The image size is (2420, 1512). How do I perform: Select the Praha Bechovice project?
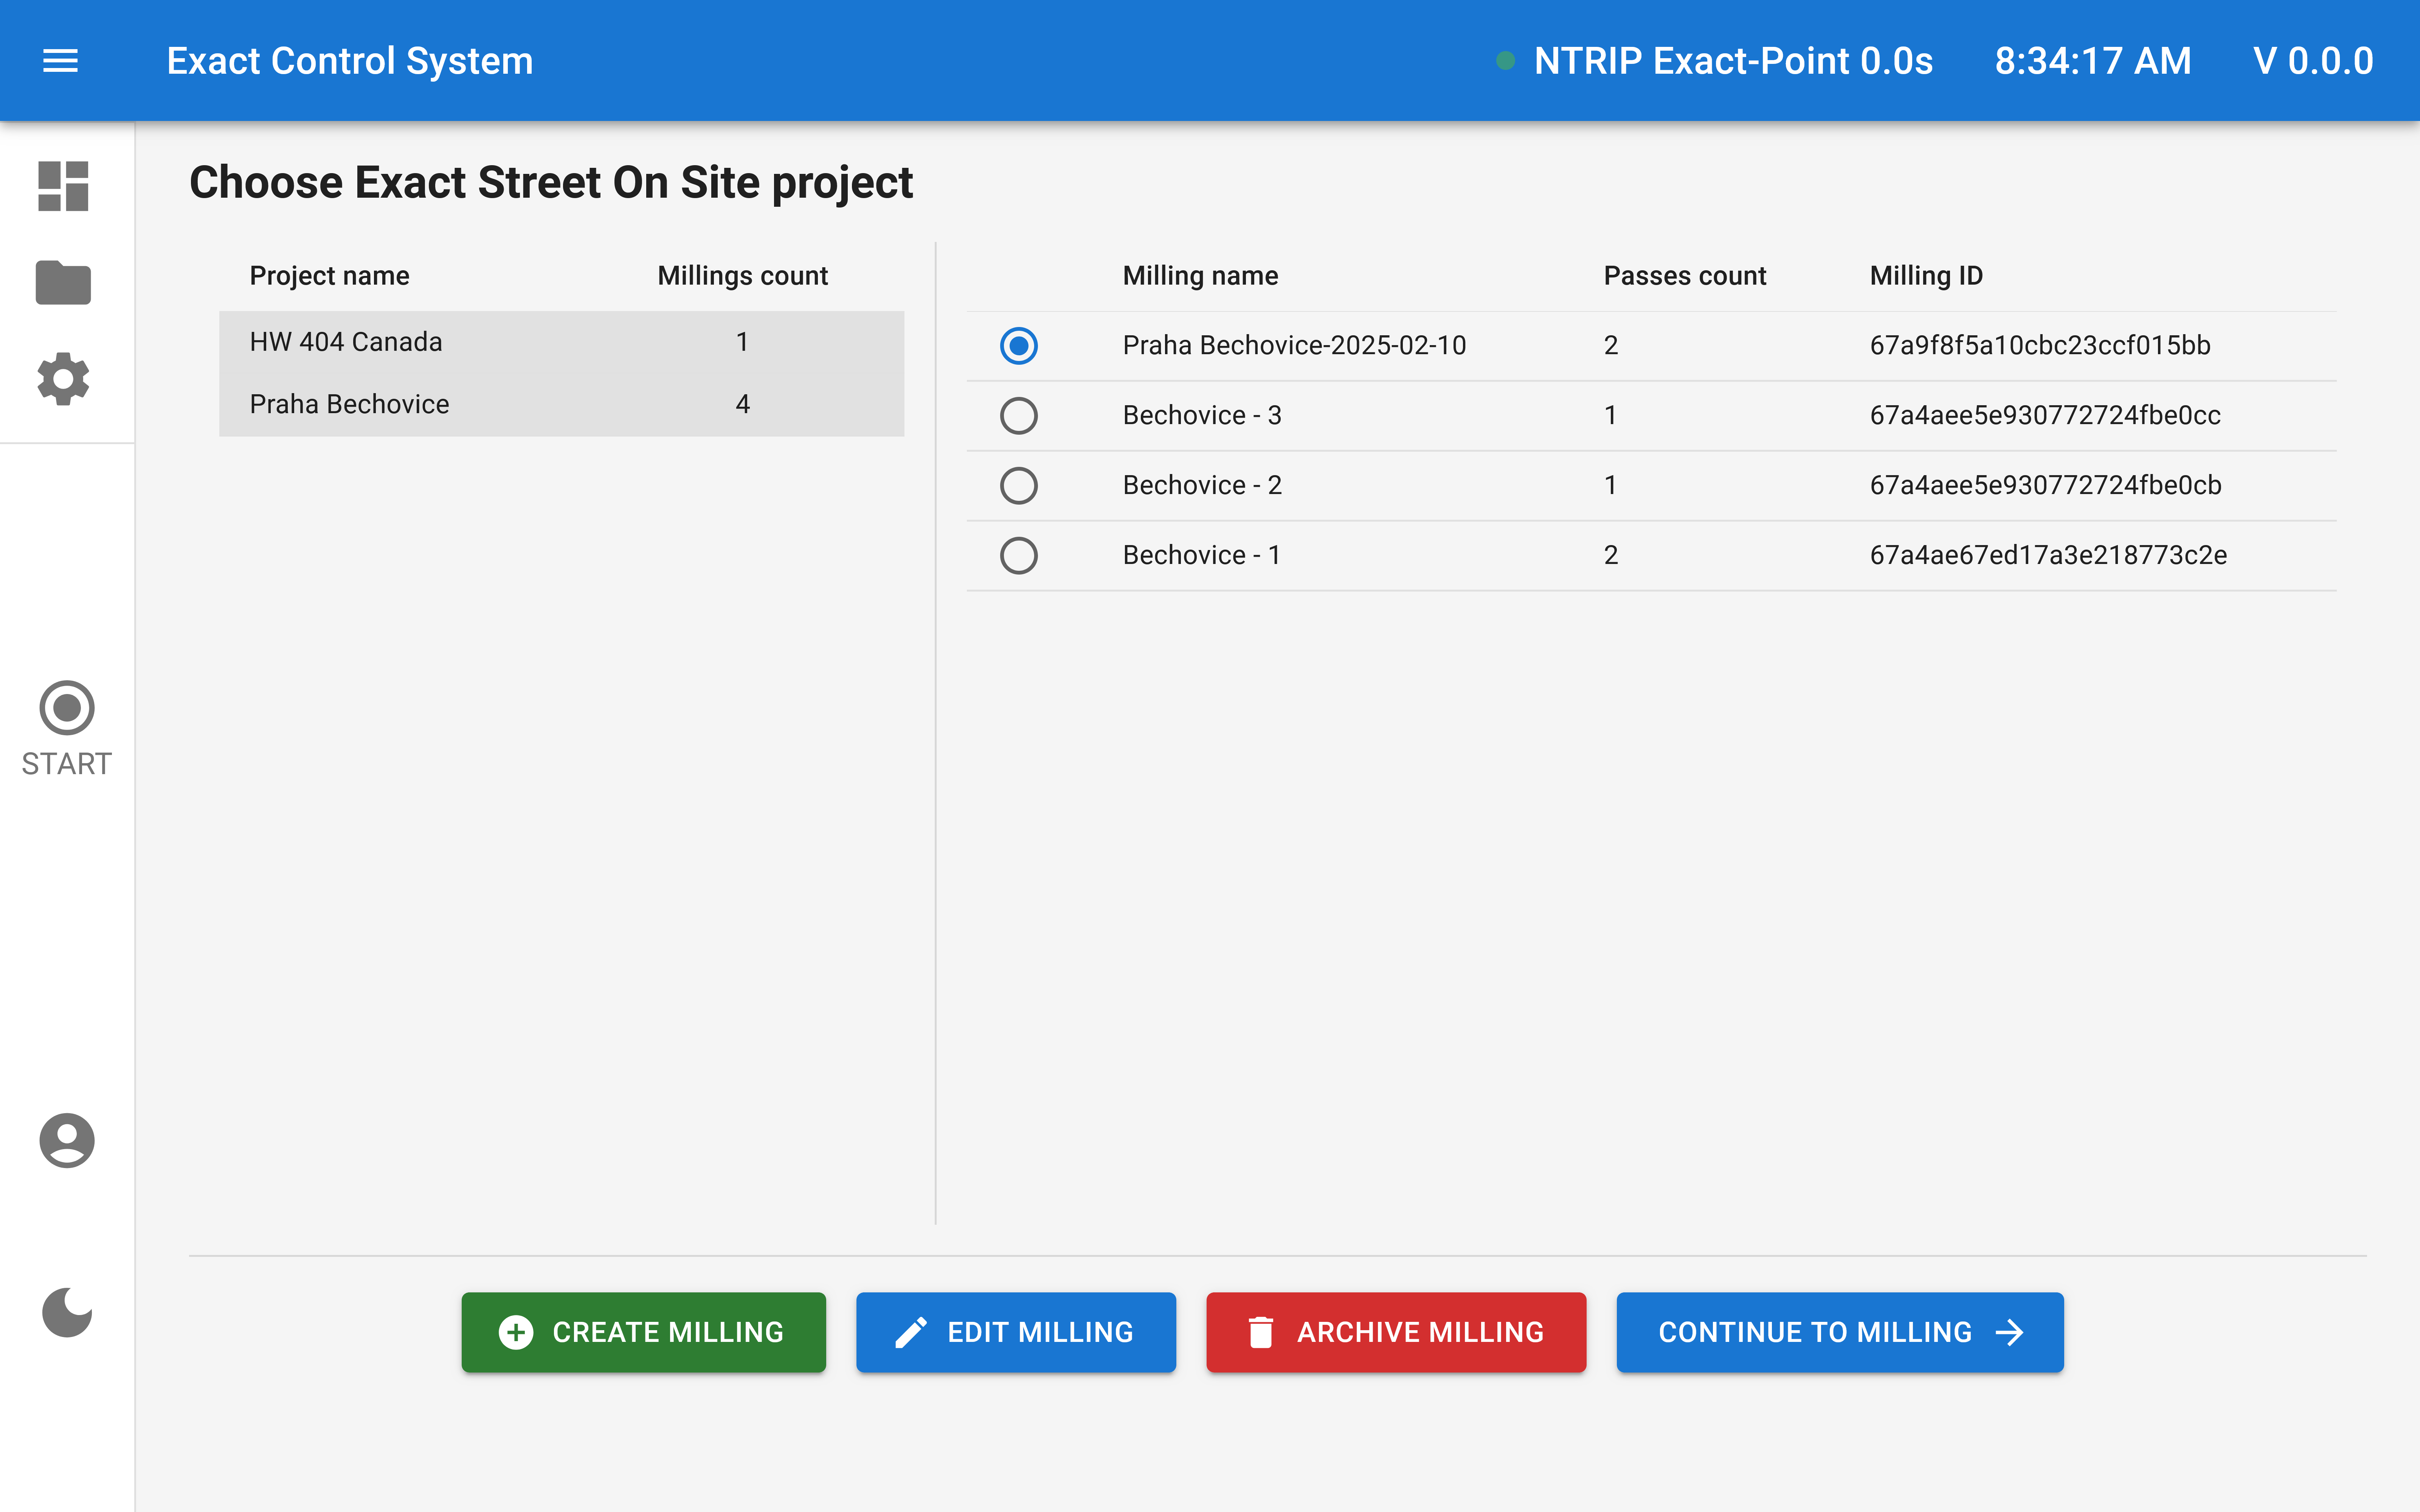(348, 403)
